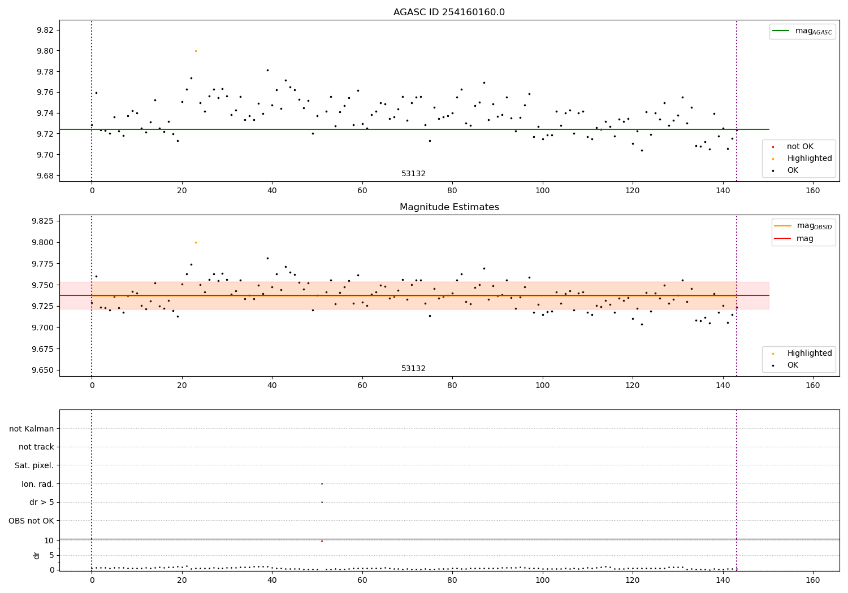Image resolution: width=848 pixels, height=593 pixels.
Task: Click the '10' y-tick of the dr axis
Action: click(x=49, y=540)
